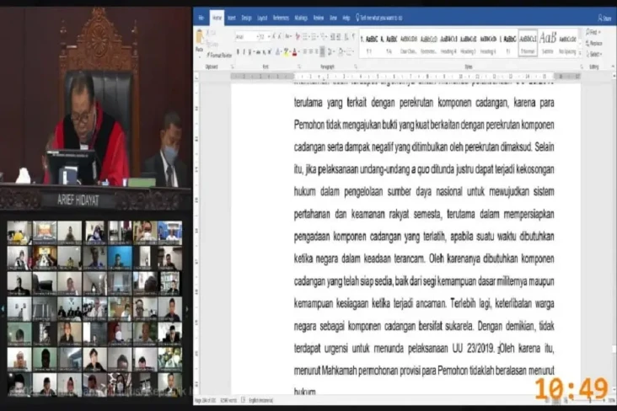Image resolution: width=617 pixels, height=411 pixels.
Task: Switch to the Design tab
Action: 246,18
